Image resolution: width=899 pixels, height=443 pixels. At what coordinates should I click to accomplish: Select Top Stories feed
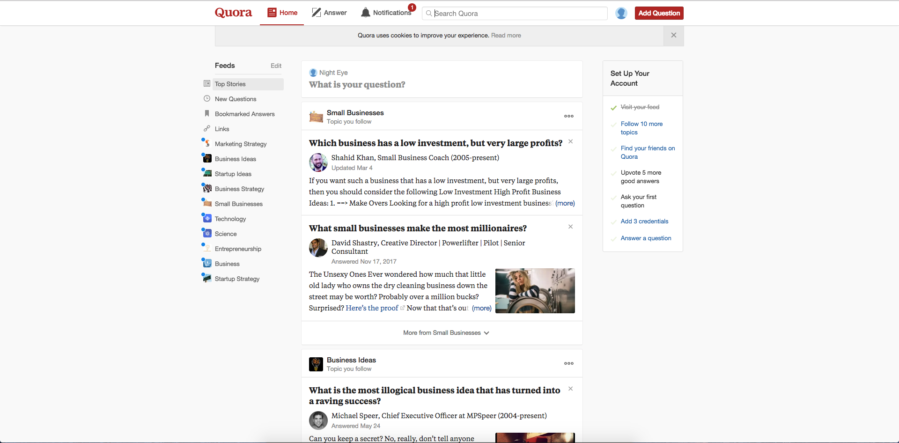click(248, 84)
